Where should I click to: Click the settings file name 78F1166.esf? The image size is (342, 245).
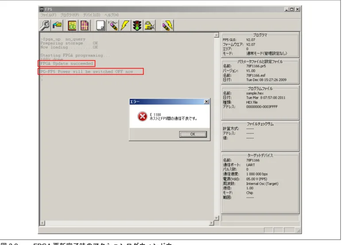[256, 75]
